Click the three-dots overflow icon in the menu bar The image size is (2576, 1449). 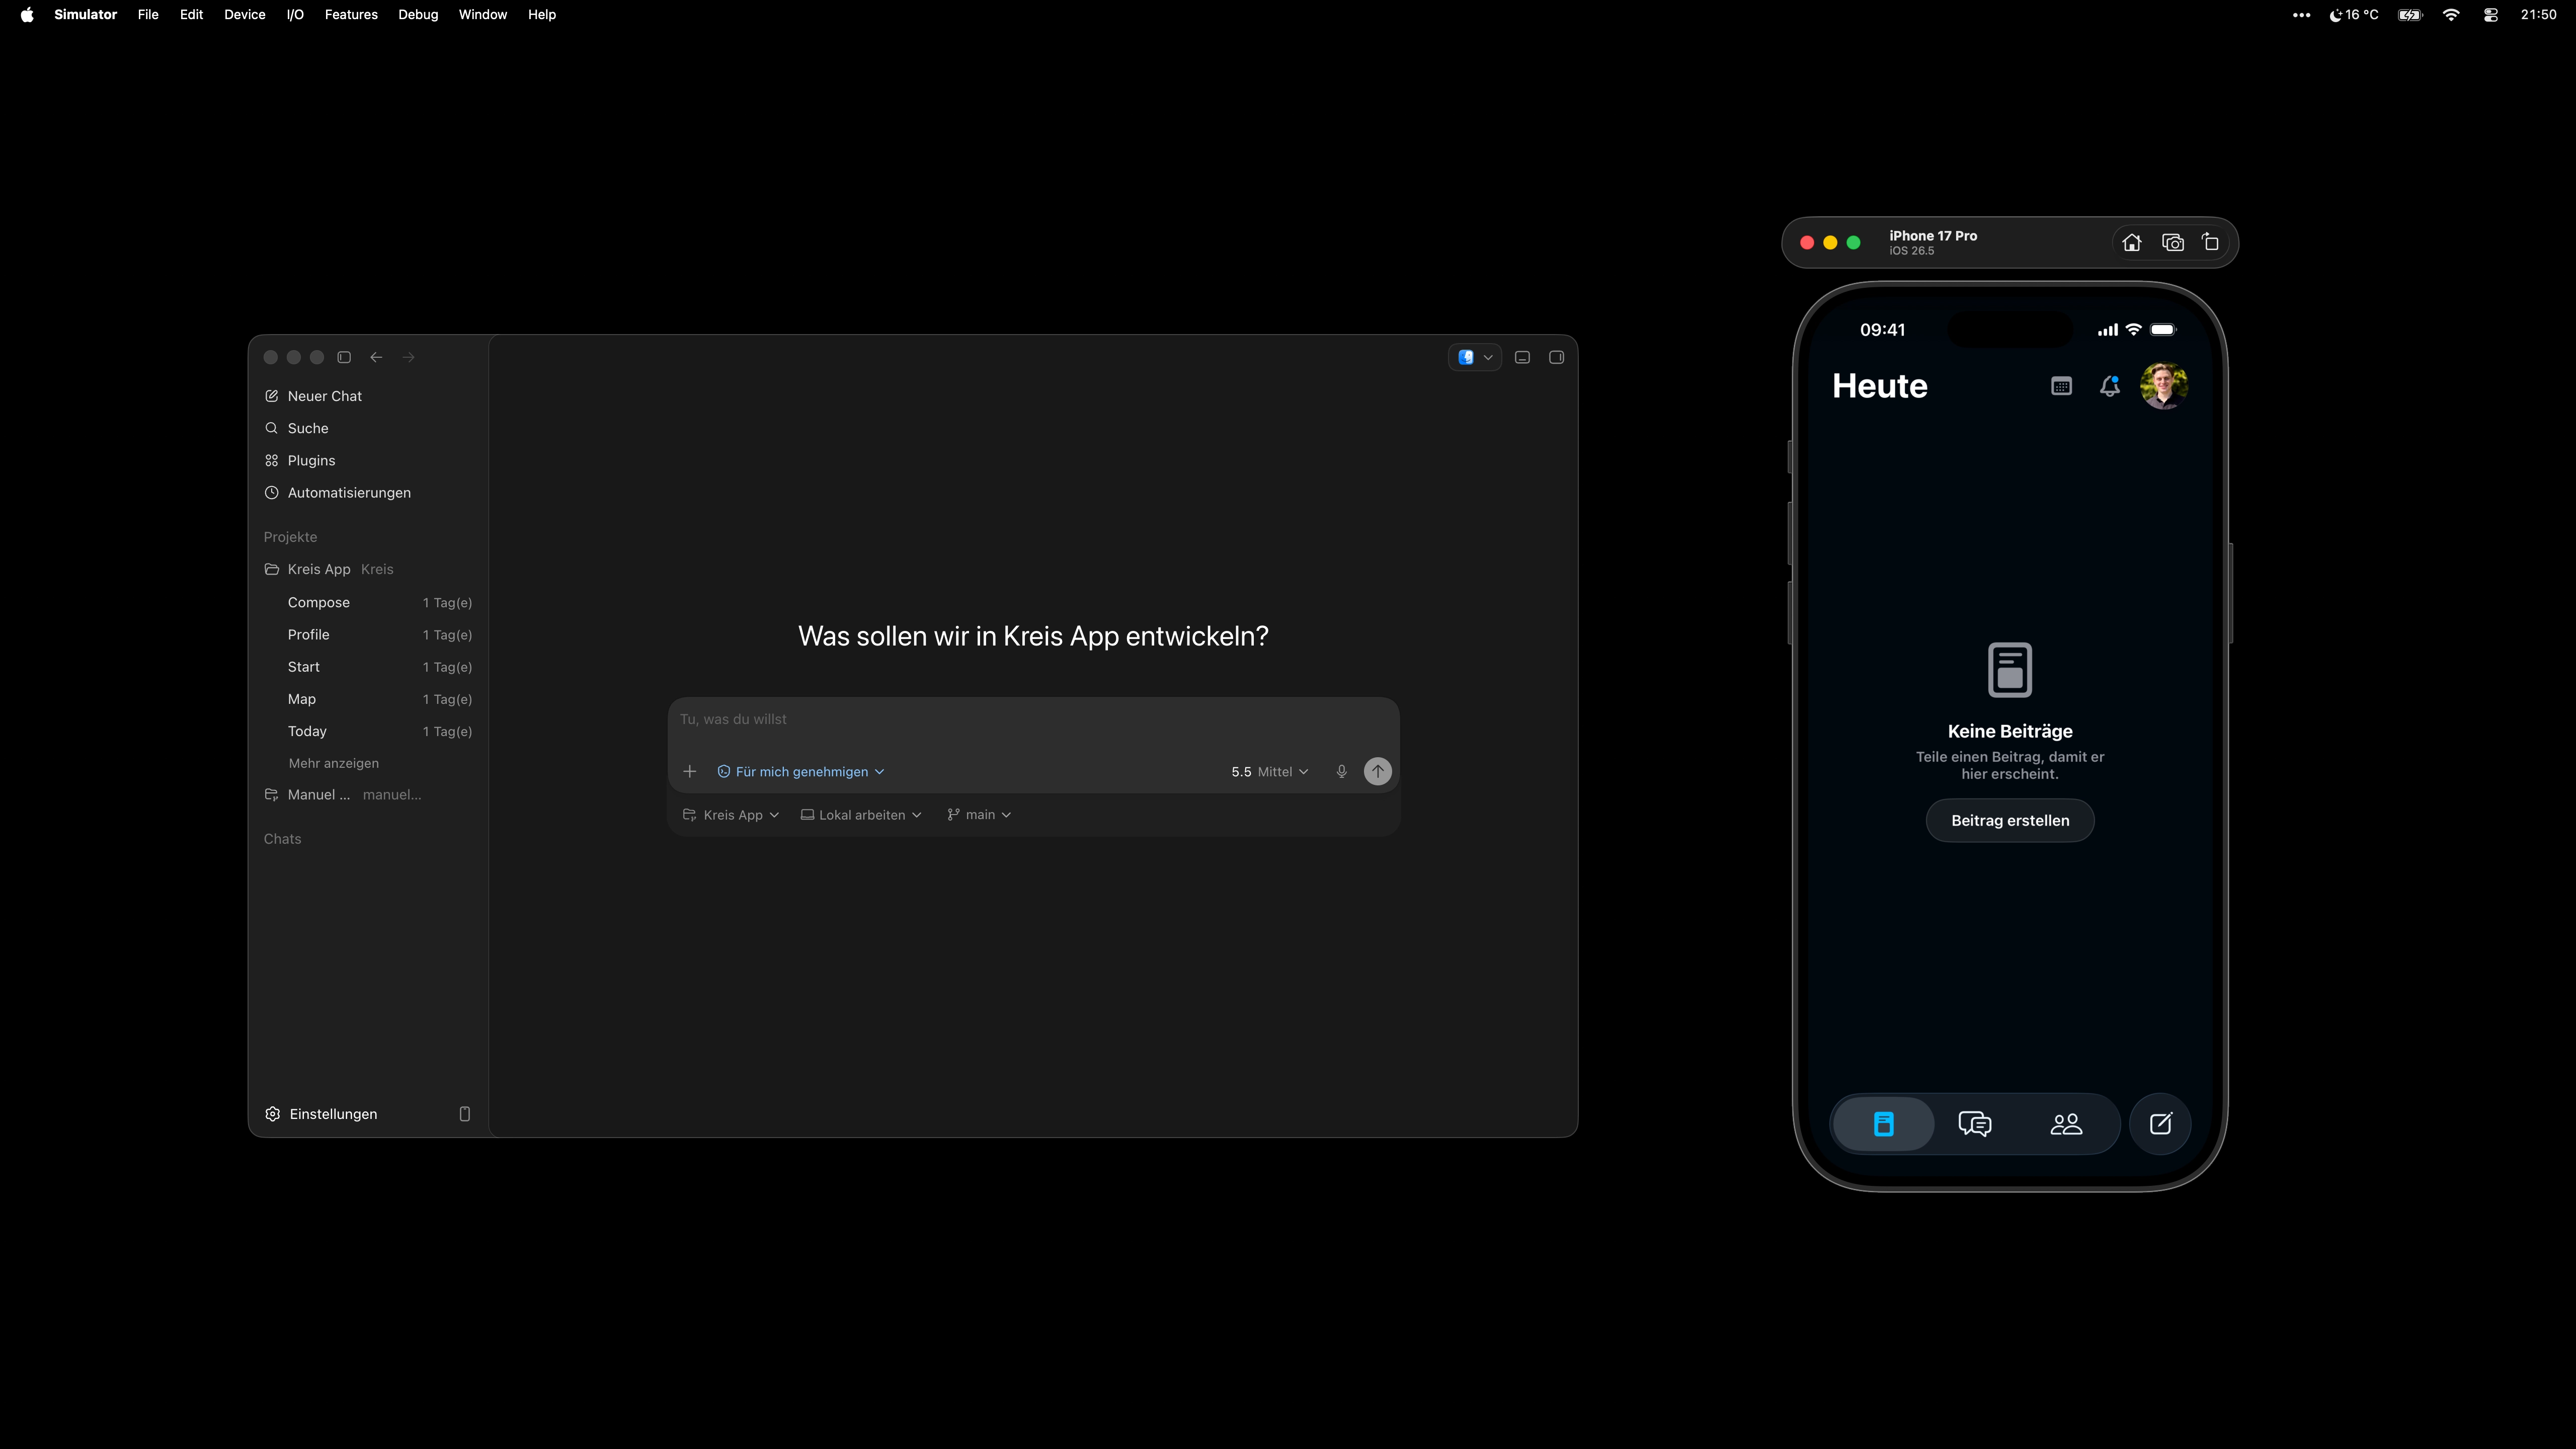click(2301, 15)
